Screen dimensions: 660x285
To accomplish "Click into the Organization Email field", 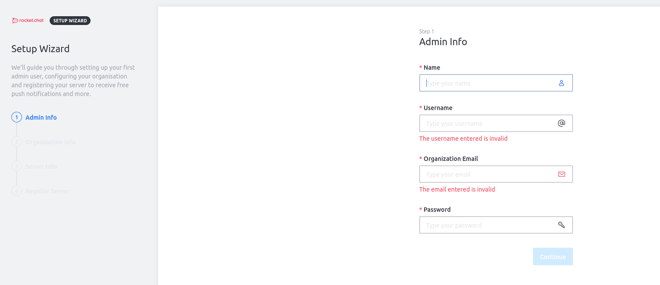I will (x=488, y=175).
